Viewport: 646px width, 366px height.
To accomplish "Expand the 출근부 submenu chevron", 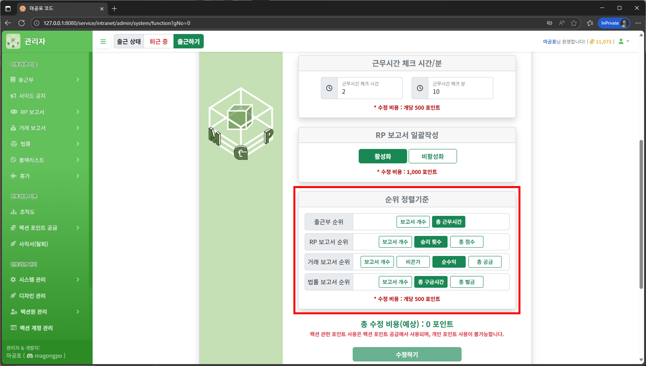I will coord(78,80).
